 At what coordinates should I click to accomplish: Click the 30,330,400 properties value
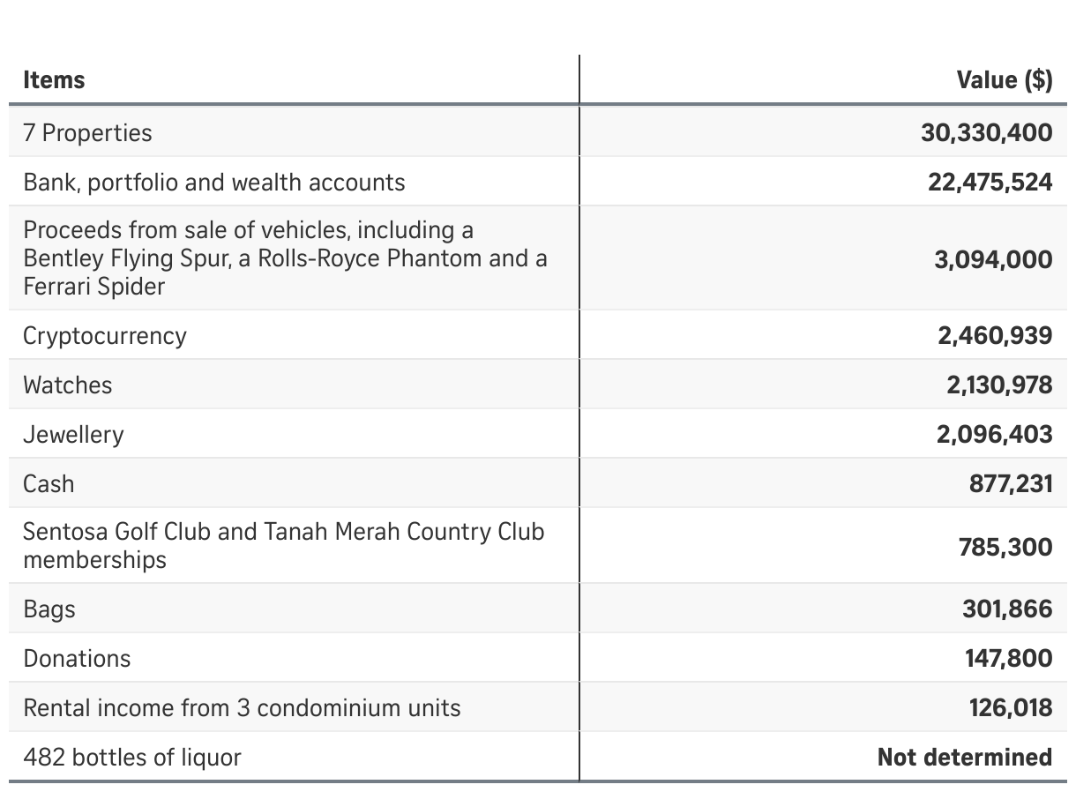(x=986, y=133)
